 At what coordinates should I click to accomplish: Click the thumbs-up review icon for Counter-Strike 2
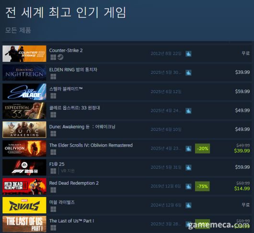[188, 54]
